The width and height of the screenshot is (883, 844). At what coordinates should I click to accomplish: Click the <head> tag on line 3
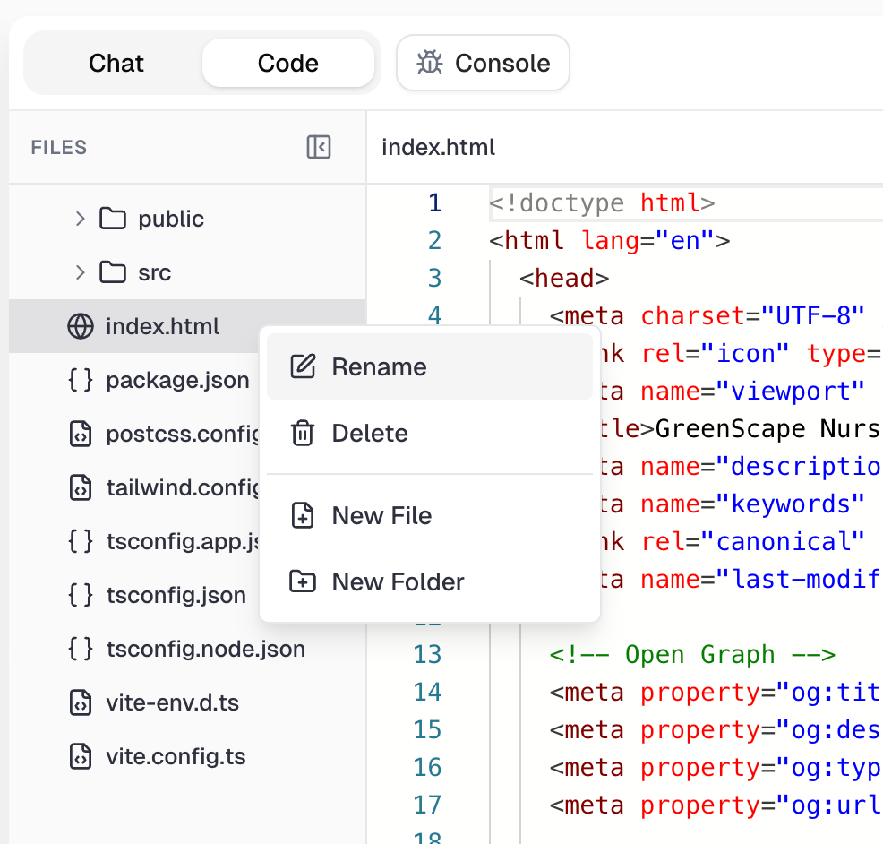coord(564,279)
